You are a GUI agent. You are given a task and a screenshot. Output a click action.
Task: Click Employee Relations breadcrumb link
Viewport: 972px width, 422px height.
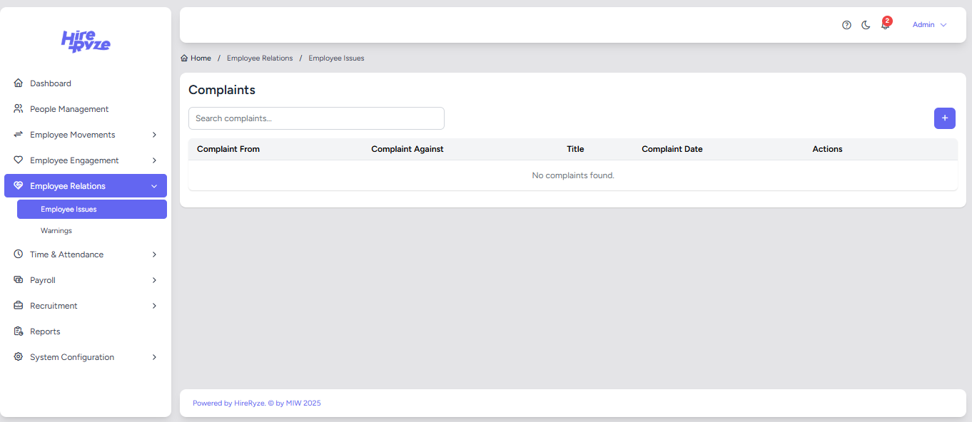(x=260, y=58)
